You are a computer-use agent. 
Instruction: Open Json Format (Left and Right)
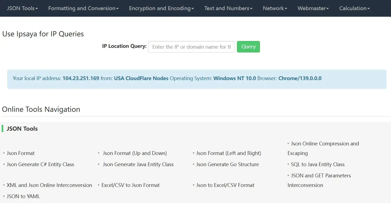pos(228,153)
